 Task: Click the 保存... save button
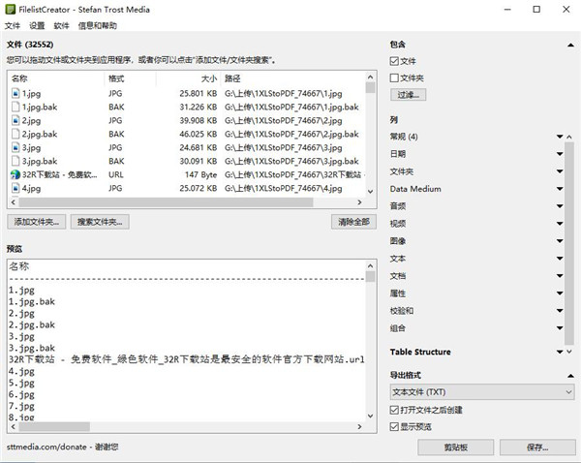[x=537, y=448]
